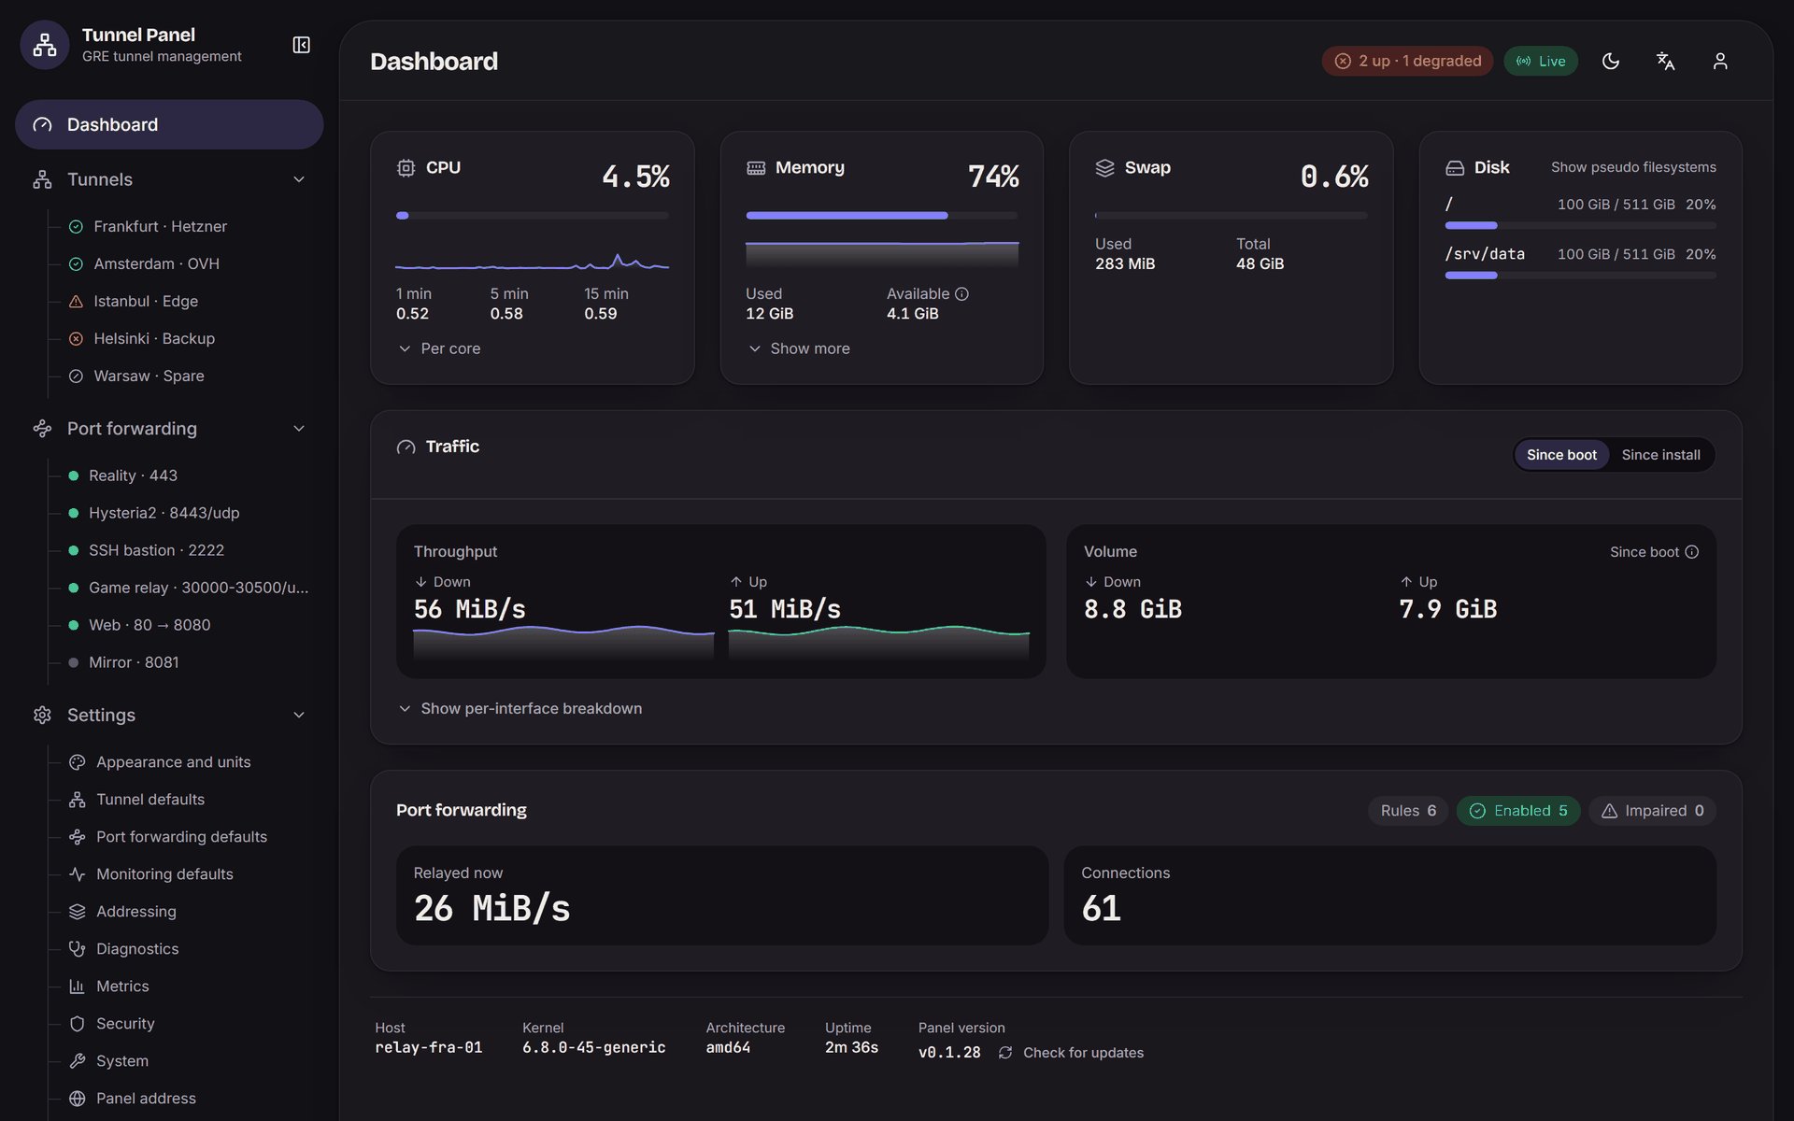Expand CPU Per core details
1794x1121 pixels.
point(438,348)
